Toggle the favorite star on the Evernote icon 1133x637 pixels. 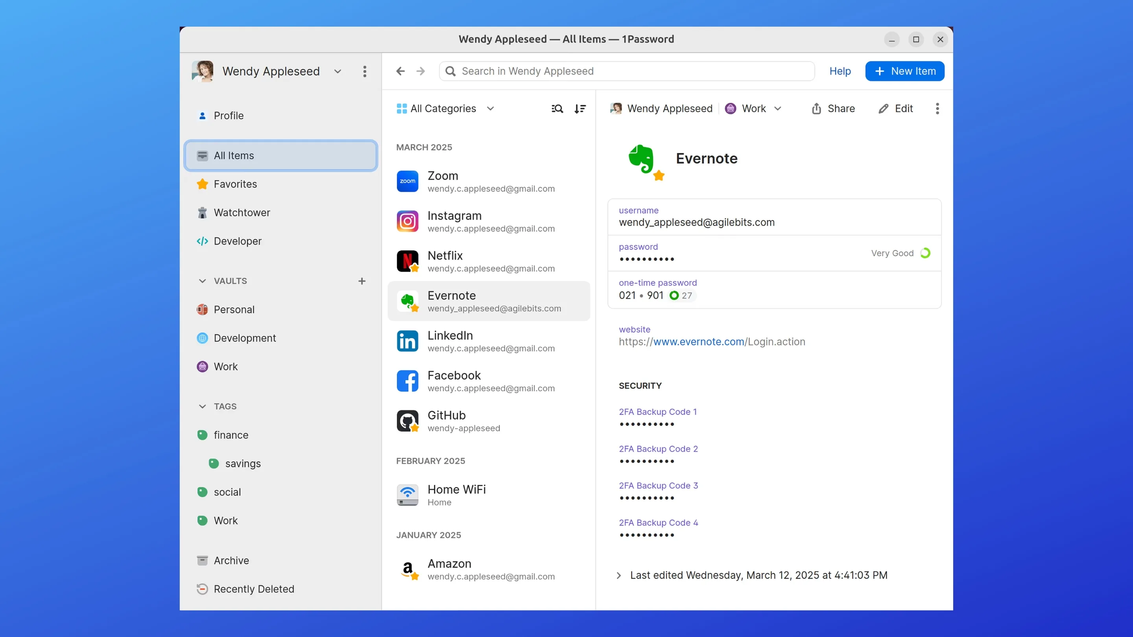tap(659, 176)
